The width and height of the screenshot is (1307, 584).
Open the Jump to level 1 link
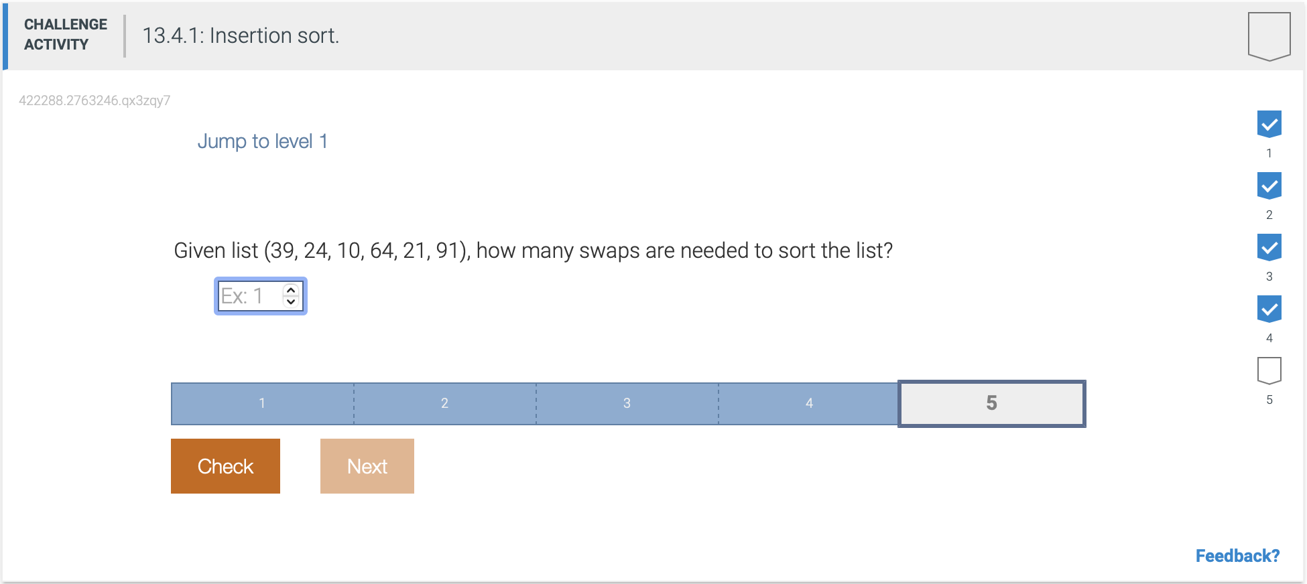[263, 141]
